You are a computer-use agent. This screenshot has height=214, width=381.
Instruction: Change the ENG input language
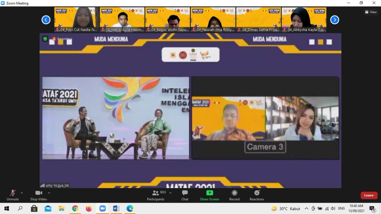tap(342, 209)
